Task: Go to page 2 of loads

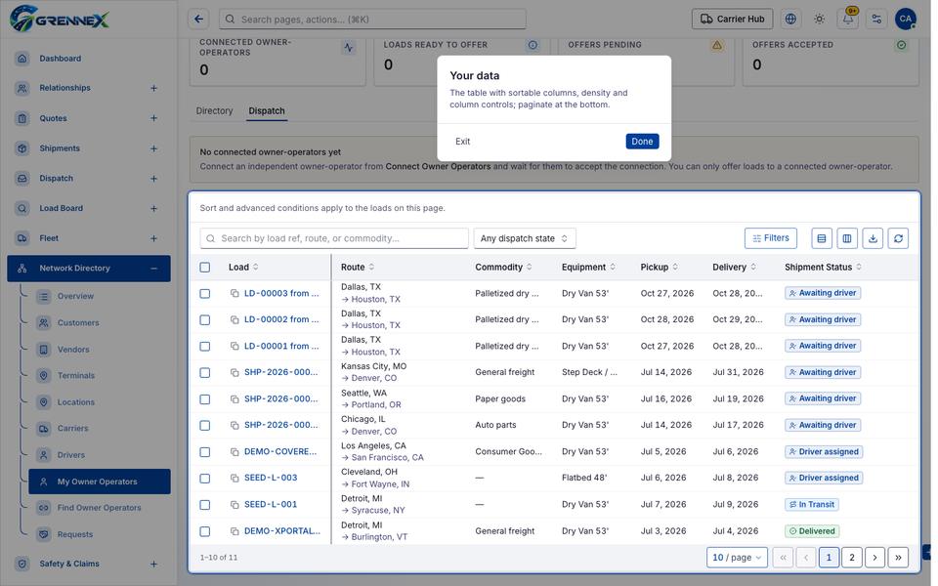Action: click(852, 558)
